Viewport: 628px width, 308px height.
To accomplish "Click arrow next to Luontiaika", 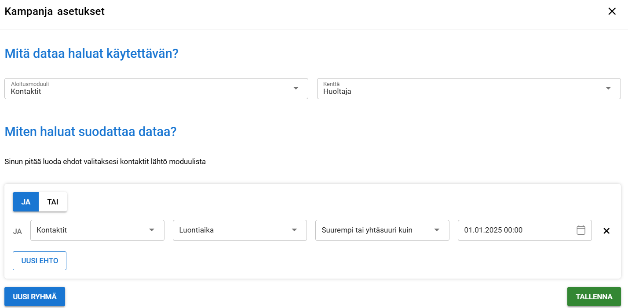I will 294,230.
